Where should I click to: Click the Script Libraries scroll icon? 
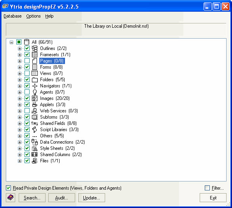(35, 130)
